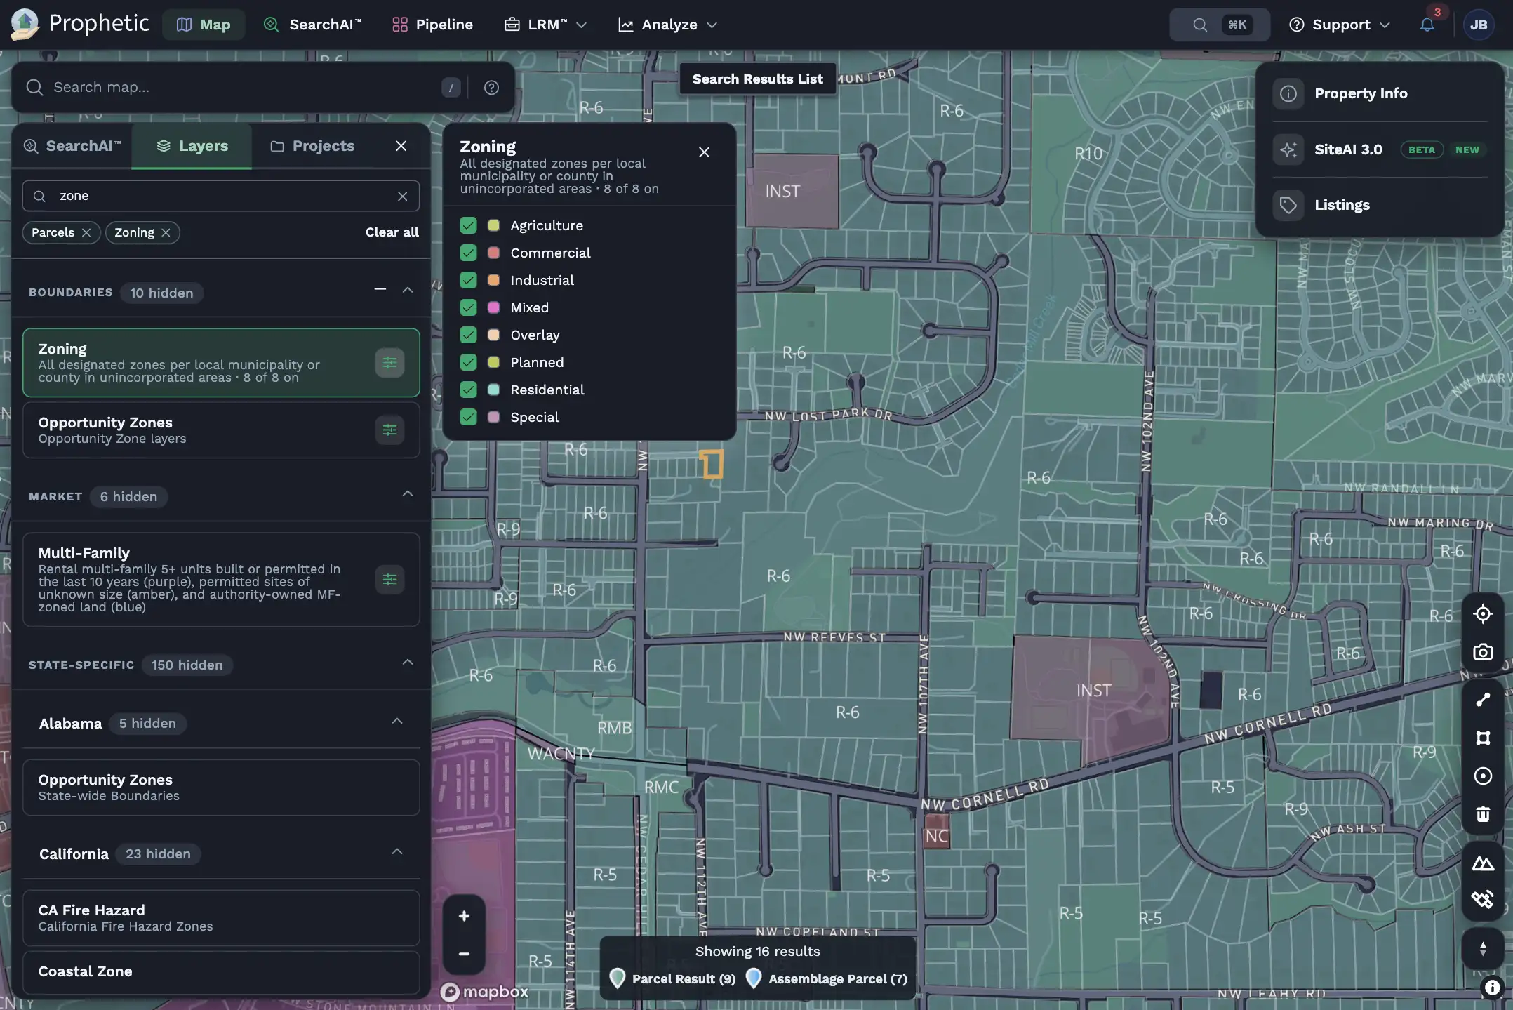Delete drawings with the trash tool
This screenshot has width=1513, height=1010.
pyautogui.click(x=1482, y=813)
